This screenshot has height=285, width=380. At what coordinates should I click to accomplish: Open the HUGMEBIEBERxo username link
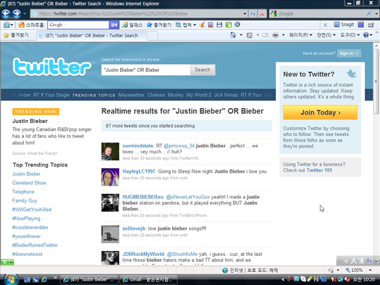coord(143,197)
